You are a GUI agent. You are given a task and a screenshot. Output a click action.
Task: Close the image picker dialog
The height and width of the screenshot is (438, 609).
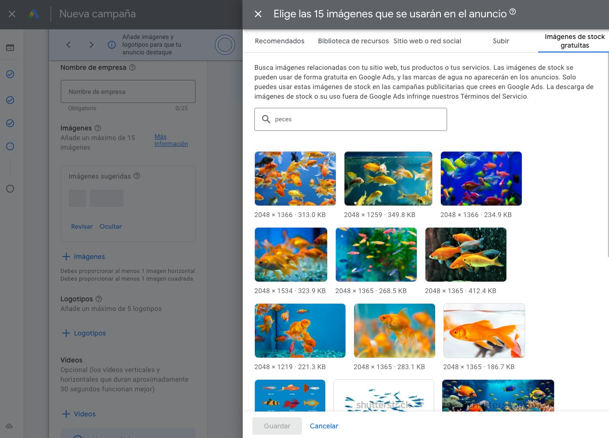pyautogui.click(x=258, y=14)
